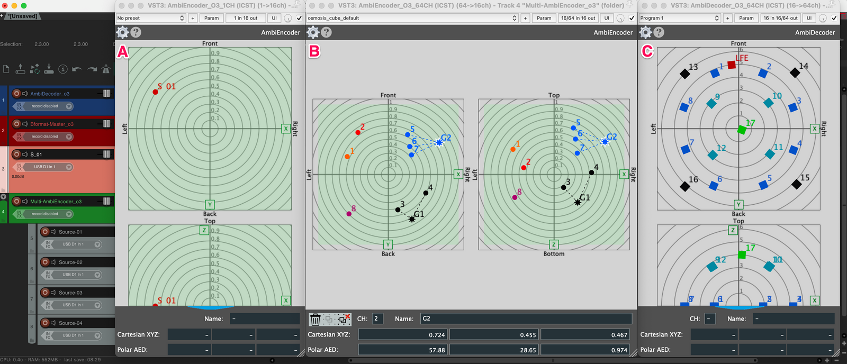Screen dimensions: 847x364
Task: Arm record on the AmbiDecoder_o3 track
Action: coord(16,94)
